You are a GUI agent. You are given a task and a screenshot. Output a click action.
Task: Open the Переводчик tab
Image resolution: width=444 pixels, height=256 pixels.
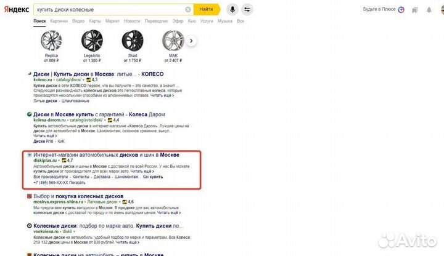click(156, 21)
